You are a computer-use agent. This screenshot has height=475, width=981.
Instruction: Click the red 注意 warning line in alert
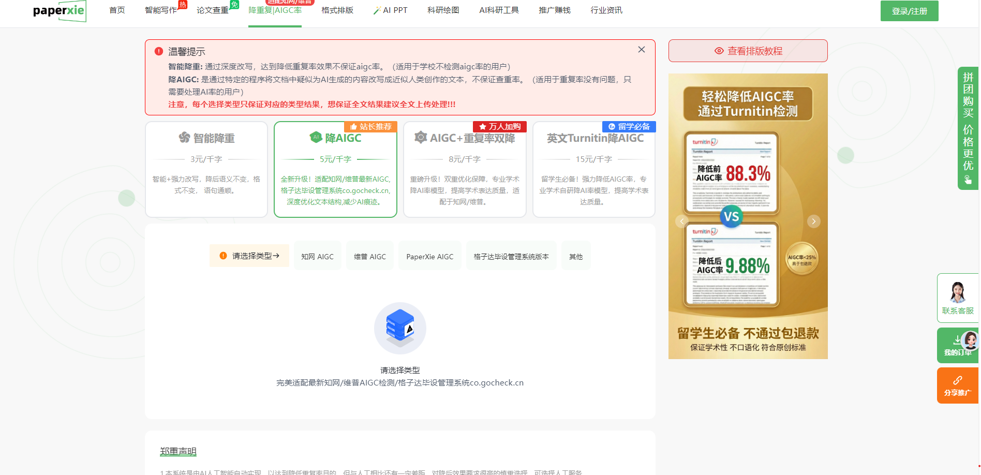click(312, 105)
